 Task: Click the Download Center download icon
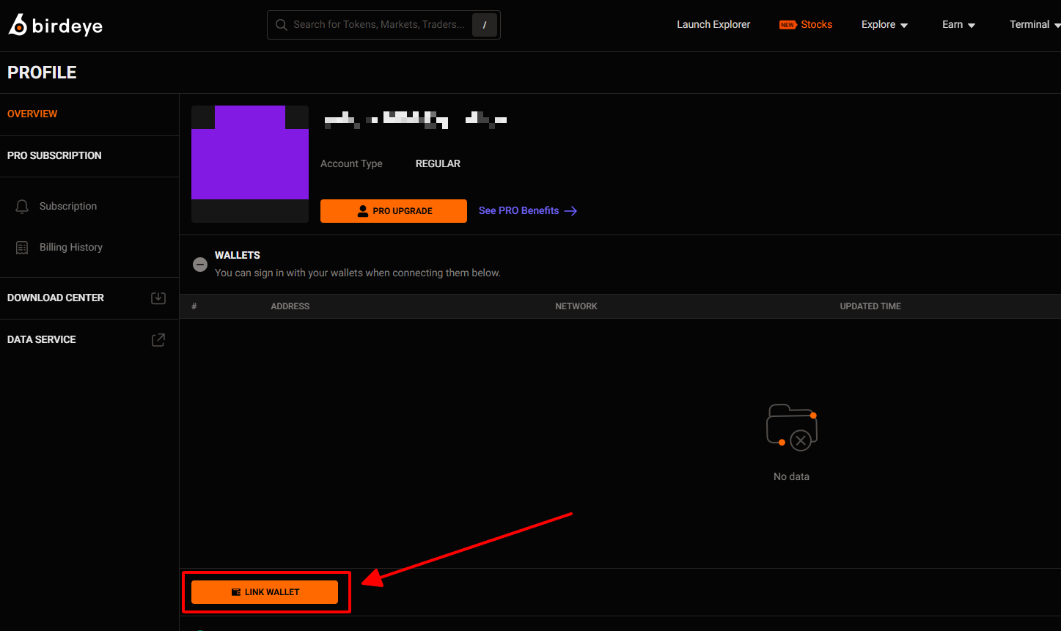(158, 298)
